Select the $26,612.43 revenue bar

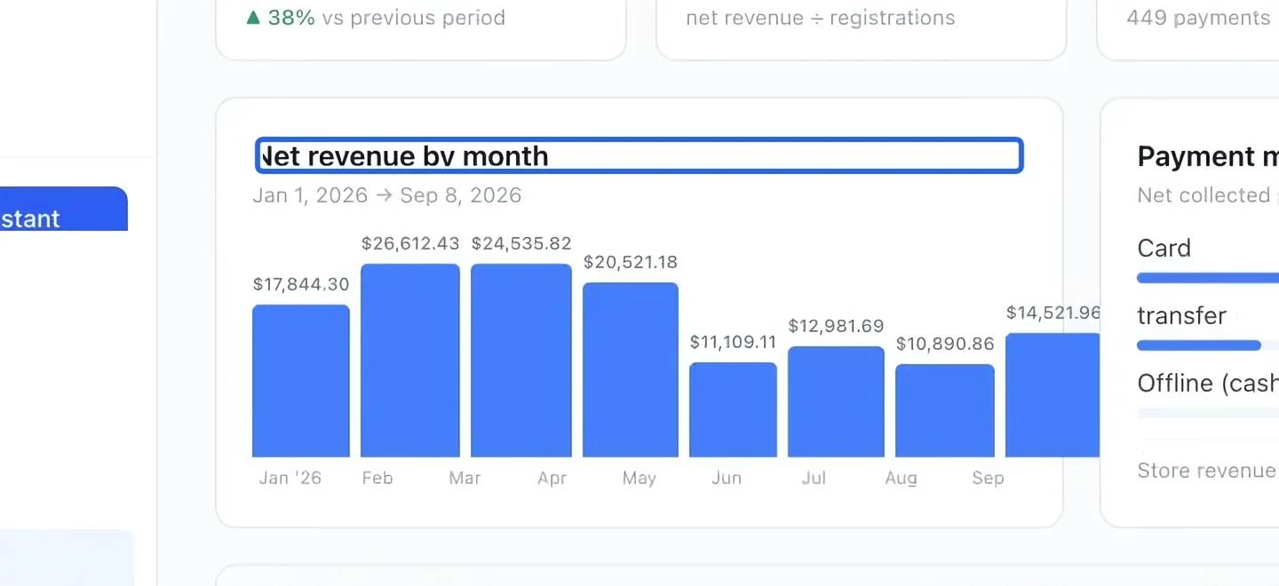tap(410, 360)
